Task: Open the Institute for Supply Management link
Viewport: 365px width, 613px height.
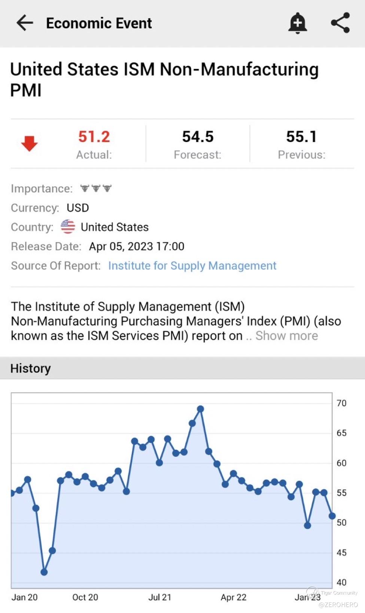Action: (192, 266)
